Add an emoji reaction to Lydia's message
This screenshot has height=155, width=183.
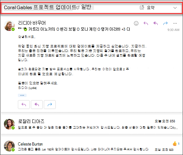(136, 23)
